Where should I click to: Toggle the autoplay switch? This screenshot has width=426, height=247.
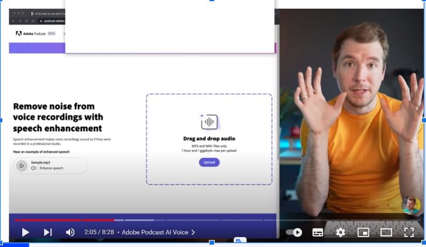click(x=294, y=232)
